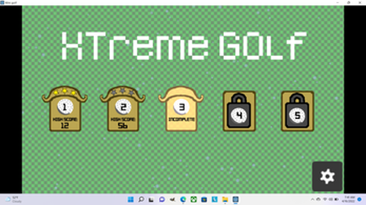Open the Chat app on taskbar
The height and width of the screenshot is (205, 366).
click(162, 199)
